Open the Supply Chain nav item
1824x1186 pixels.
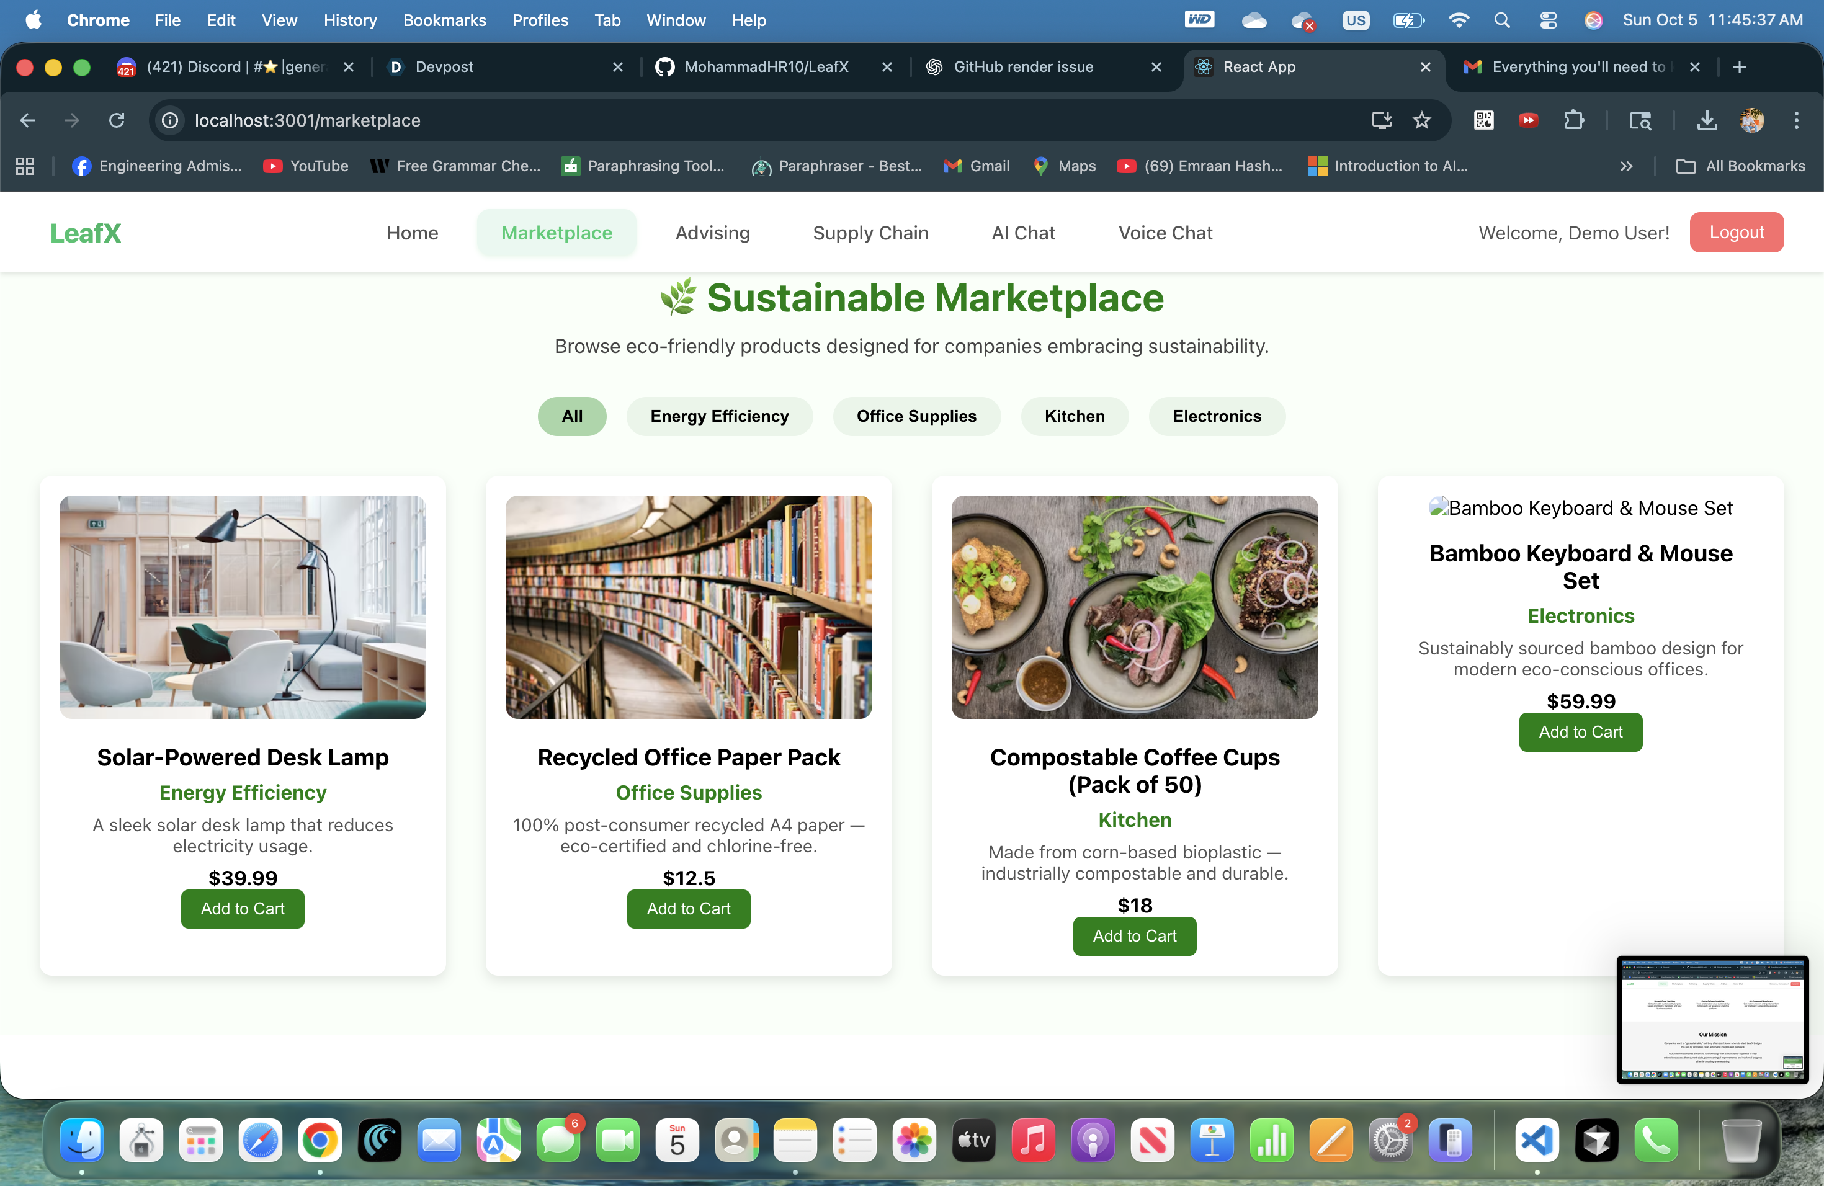pos(870,233)
